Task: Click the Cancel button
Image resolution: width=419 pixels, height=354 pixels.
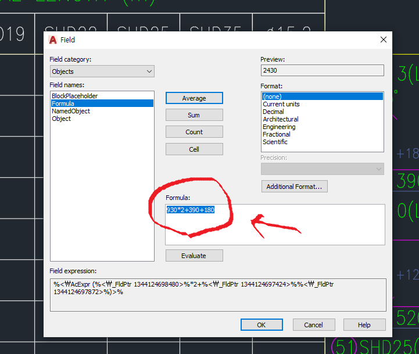Action: [x=314, y=325]
